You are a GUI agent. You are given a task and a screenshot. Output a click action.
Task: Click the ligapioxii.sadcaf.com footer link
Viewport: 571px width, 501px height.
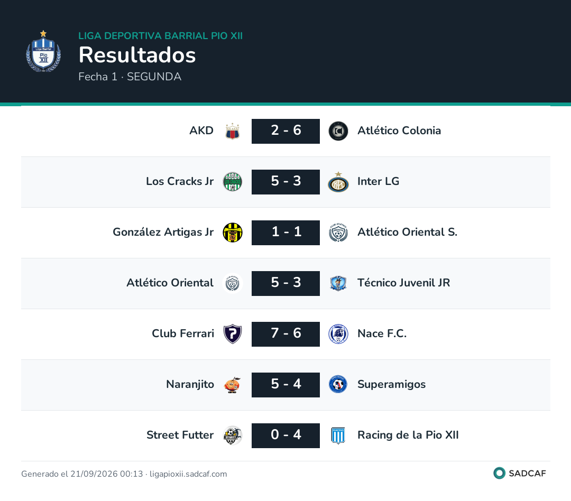pyautogui.click(x=188, y=474)
